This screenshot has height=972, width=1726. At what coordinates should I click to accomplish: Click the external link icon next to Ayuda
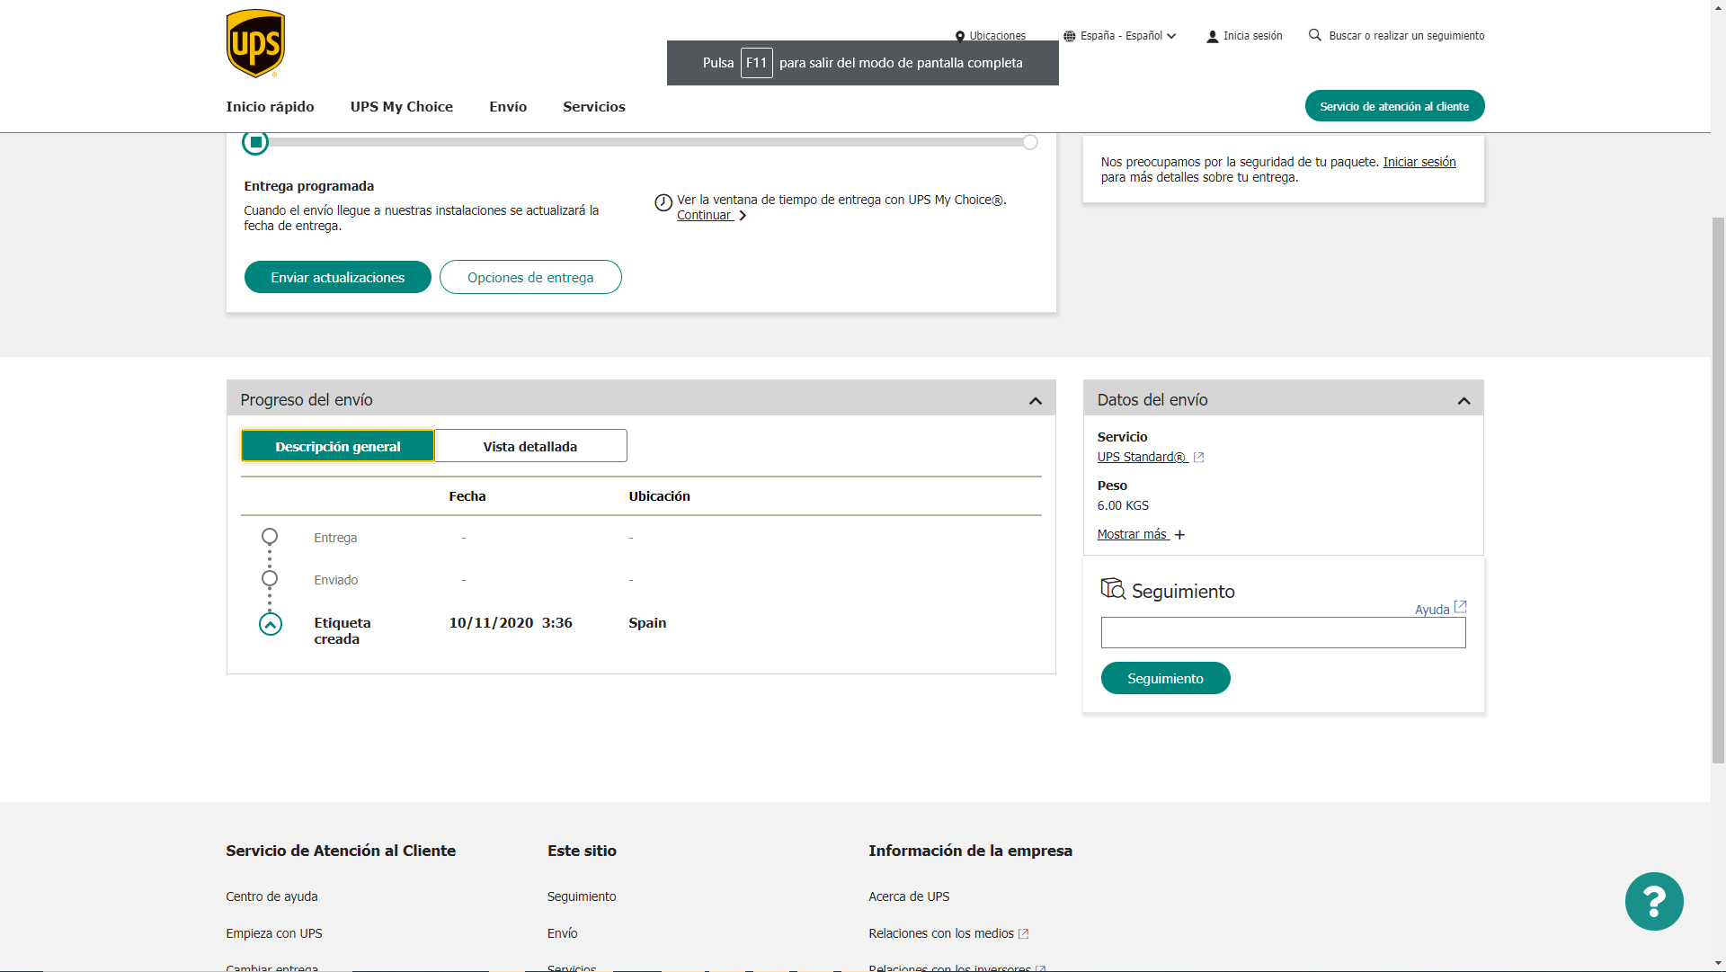coord(1460,607)
